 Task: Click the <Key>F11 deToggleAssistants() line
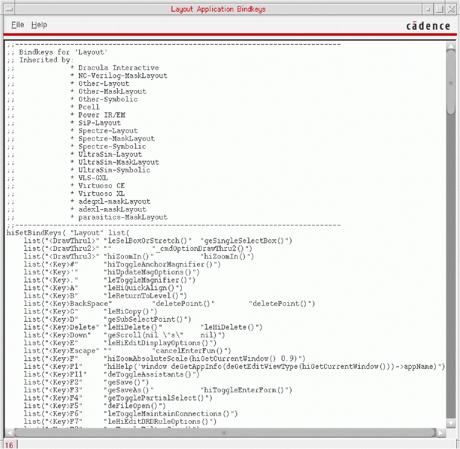tap(112, 374)
